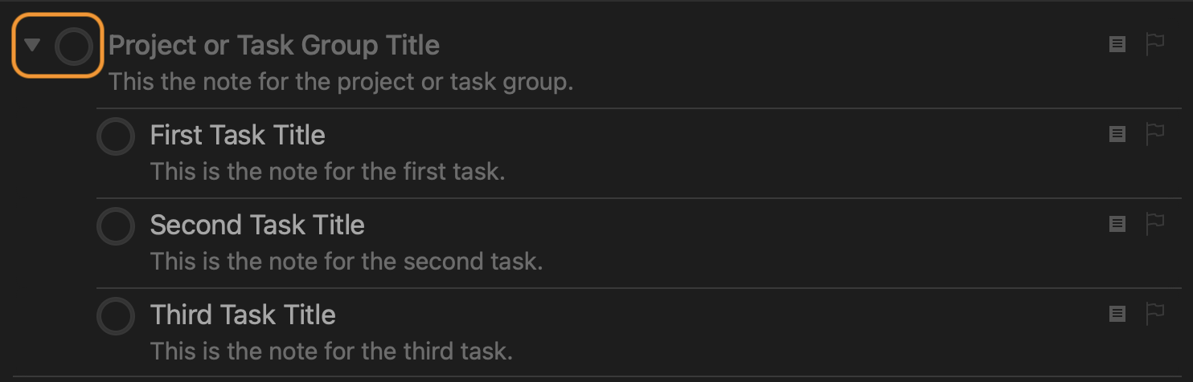Select the Project or Task Group Title text
The image size is (1193, 382).
coord(274,46)
